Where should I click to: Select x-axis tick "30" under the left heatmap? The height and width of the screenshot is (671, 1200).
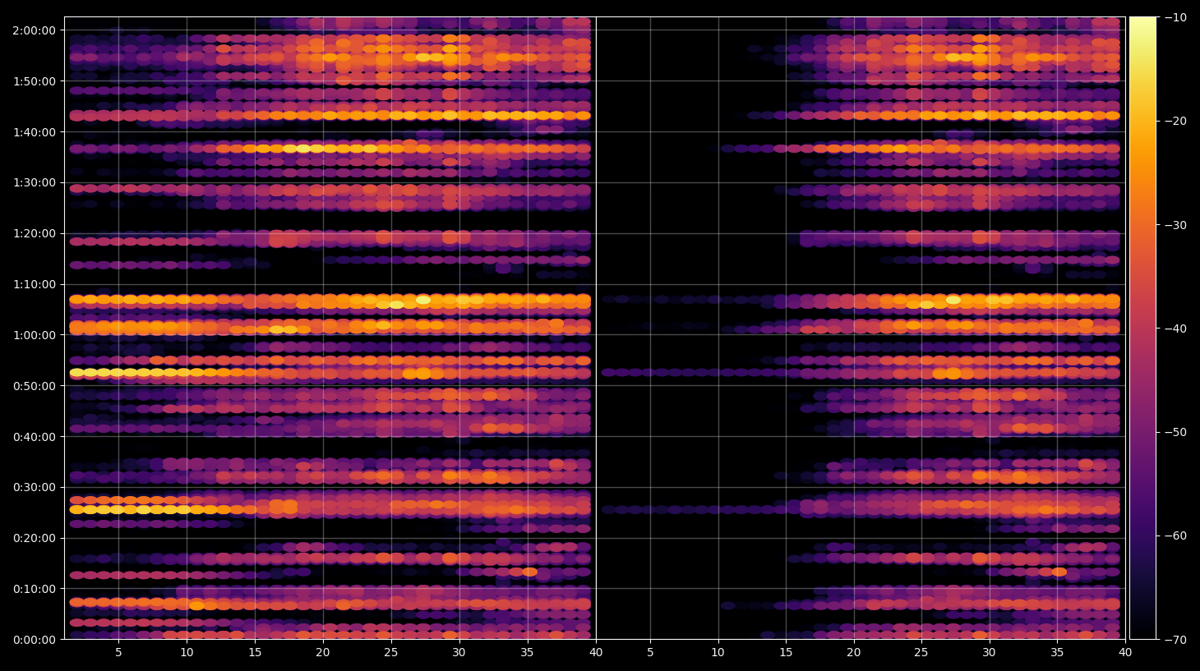click(459, 653)
